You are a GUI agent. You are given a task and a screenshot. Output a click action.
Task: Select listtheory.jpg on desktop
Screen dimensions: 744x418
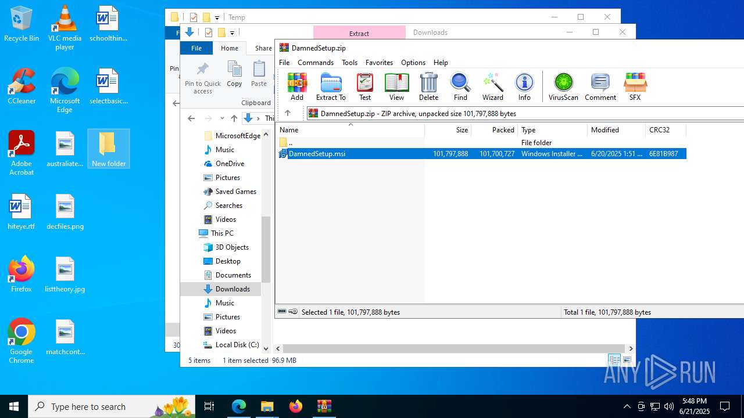pos(65,275)
